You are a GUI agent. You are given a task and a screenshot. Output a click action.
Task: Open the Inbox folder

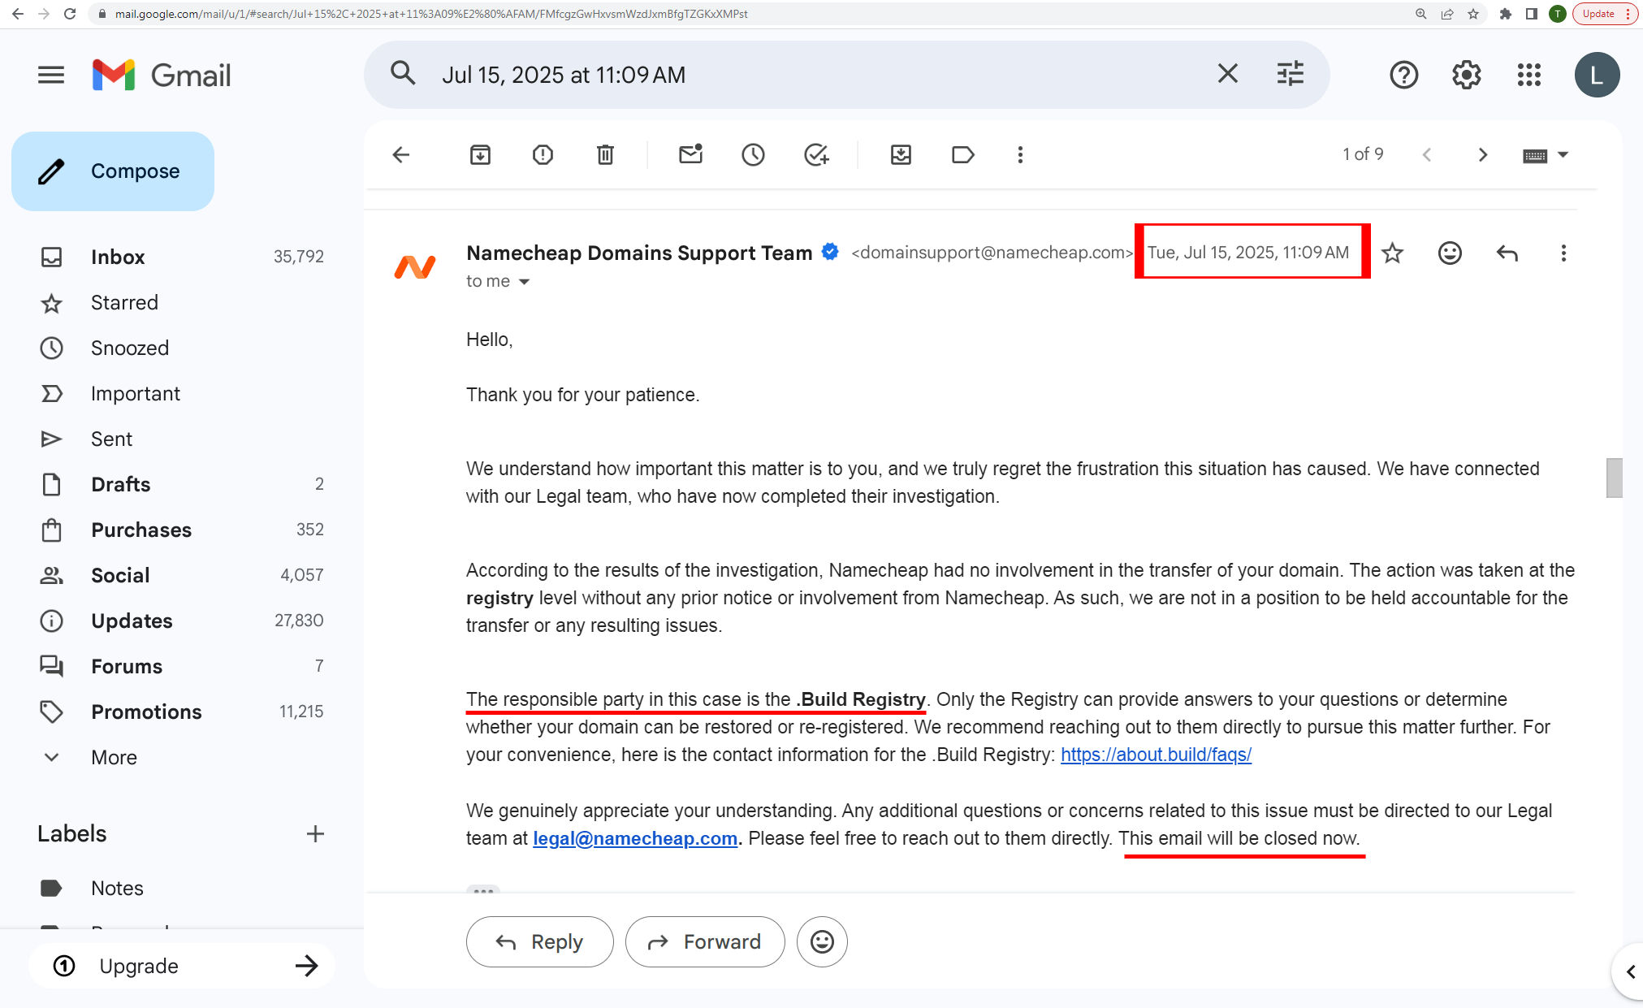[x=182, y=257]
